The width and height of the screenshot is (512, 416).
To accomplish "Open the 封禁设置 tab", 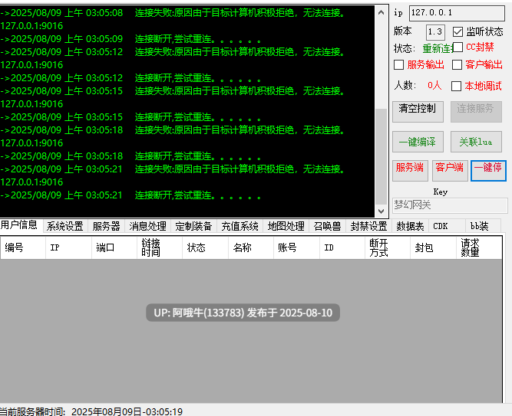I will click(368, 226).
